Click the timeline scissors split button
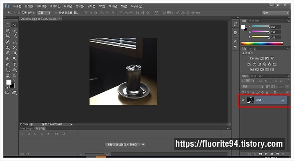Viewport: 294px width, 161px height. (57, 134)
